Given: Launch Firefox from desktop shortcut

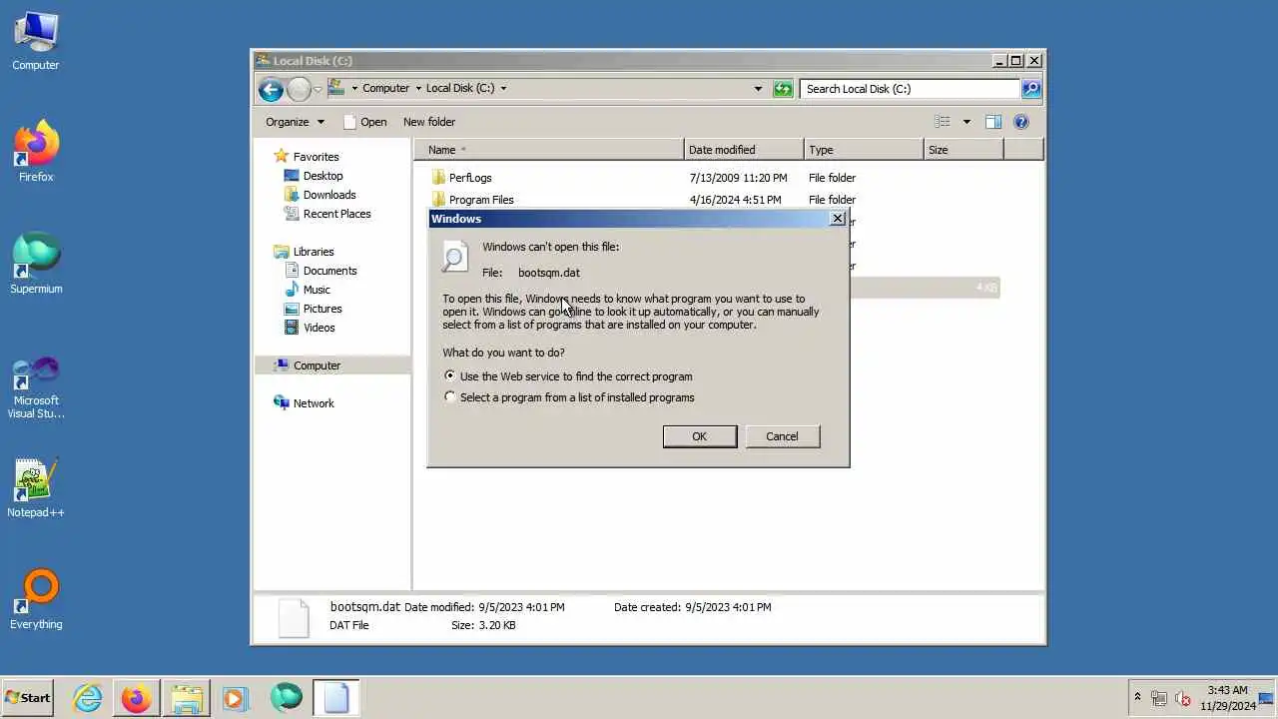Looking at the screenshot, I should point(36,153).
